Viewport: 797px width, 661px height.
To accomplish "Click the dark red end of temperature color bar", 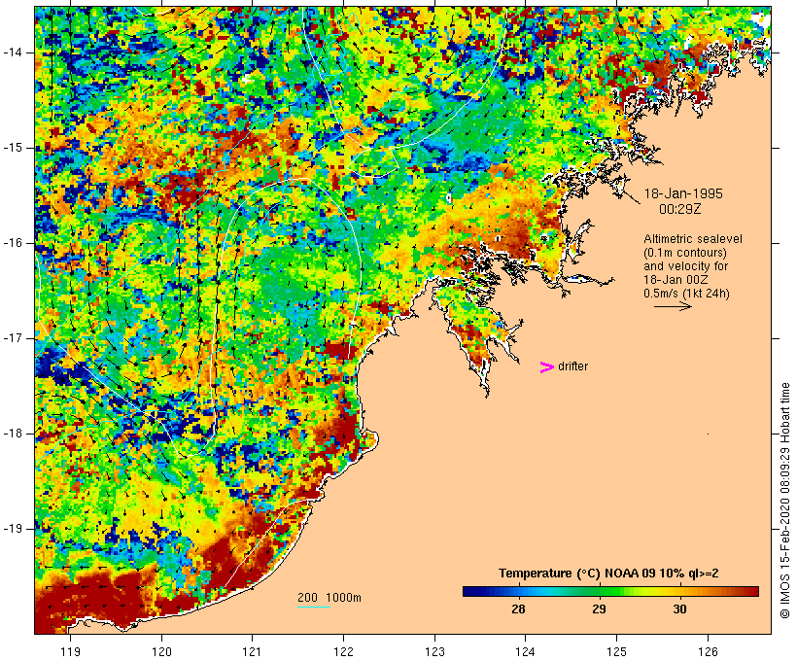I will click(751, 591).
